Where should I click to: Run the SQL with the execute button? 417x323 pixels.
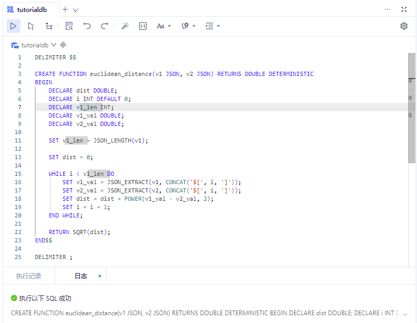click(14, 26)
